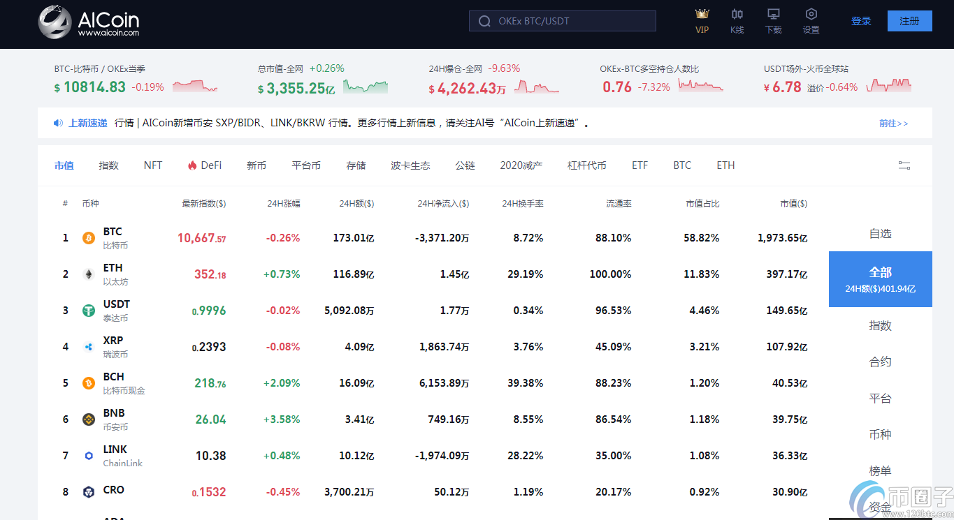The width and height of the screenshot is (954, 520).
Task: Sort by 24H额($) column header
Action: pyautogui.click(x=356, y=204)
